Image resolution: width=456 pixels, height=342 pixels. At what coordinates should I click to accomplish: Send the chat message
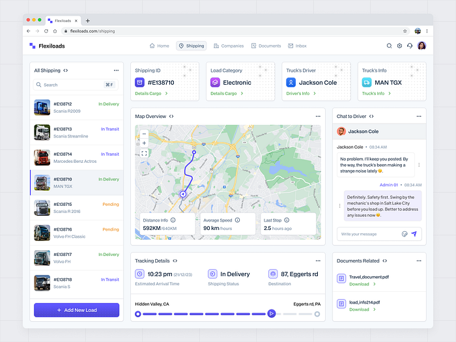point(414,234)
